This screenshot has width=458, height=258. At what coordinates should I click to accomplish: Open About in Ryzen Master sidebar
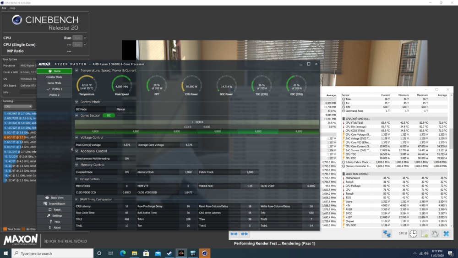tap(55, 227)
